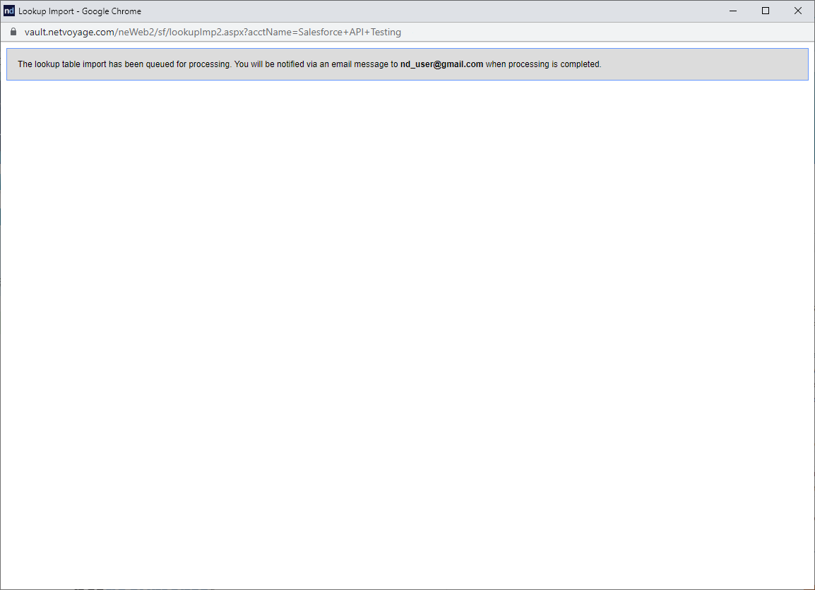Close the Lookup Import popup window
The width and height of the screenshot is (815, 590).
tap(798, 11)
